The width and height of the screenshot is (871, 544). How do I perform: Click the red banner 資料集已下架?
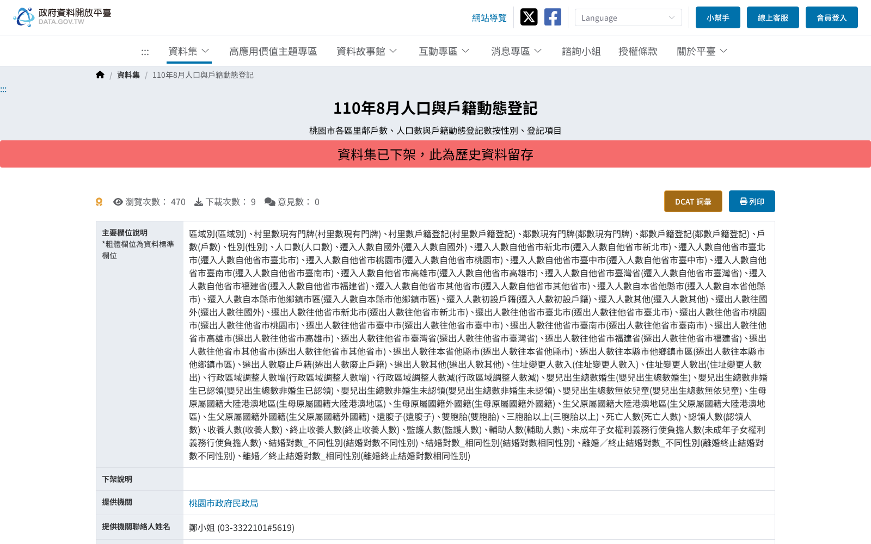[436, 154]
